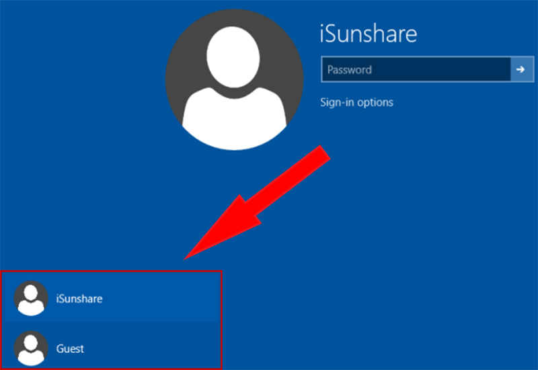Click the arrowhead tip of the red arrow
The width and height of the screenshot is (538, 370).
click(x=190, y=254)
